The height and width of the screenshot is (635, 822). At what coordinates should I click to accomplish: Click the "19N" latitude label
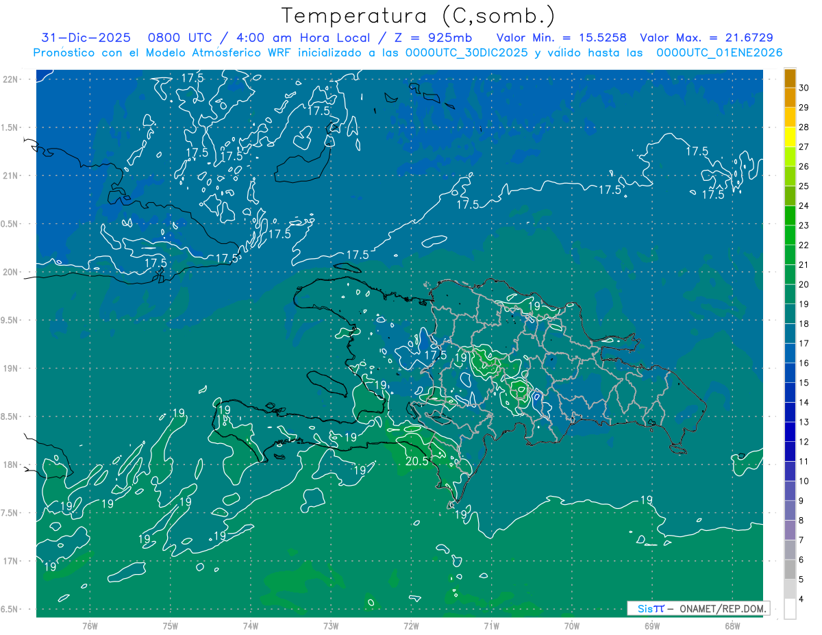pyautogui.click(x=10, y=369)
